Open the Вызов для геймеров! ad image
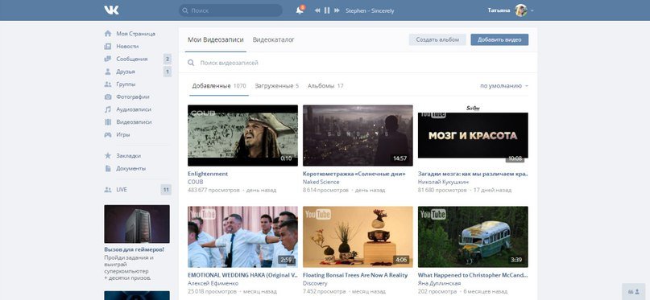The image size is (650, 300). pyautogui.click(x=137, y=224)
